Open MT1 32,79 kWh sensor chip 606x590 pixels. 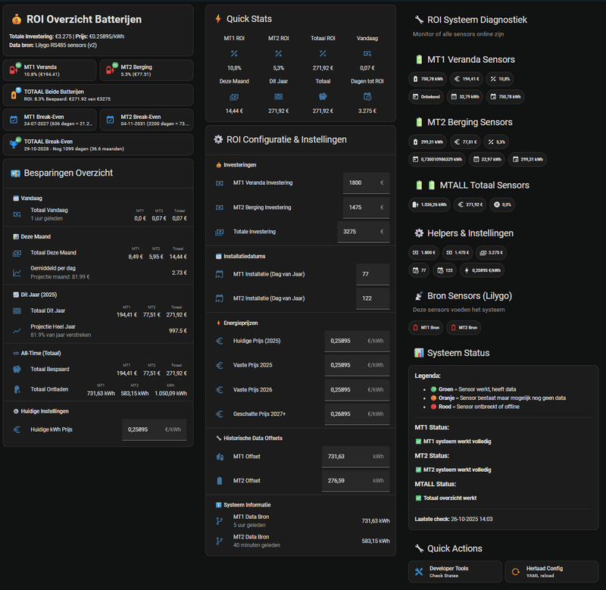click(x=465, y=97)
